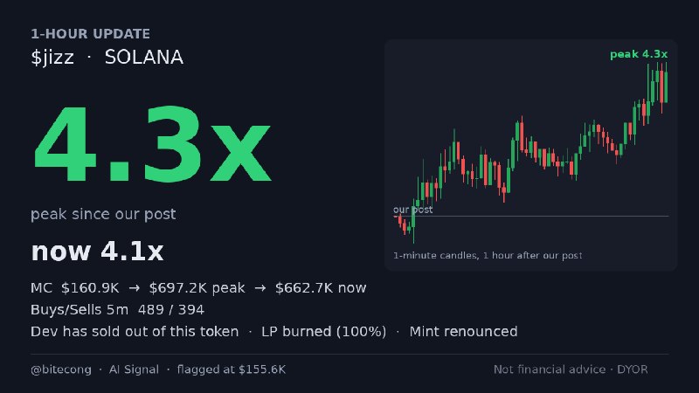Image resolution: width=699 pixels, height=393 pixels.
Task: Select the $697.2K peak market cap
Action: pyautogui.click(x=197, y=288)
